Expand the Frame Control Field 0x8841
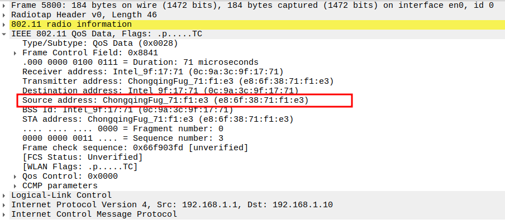Screen dimensions: 505x224 16,53
